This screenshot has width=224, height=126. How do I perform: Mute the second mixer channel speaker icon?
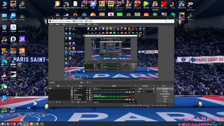(130, 99)
